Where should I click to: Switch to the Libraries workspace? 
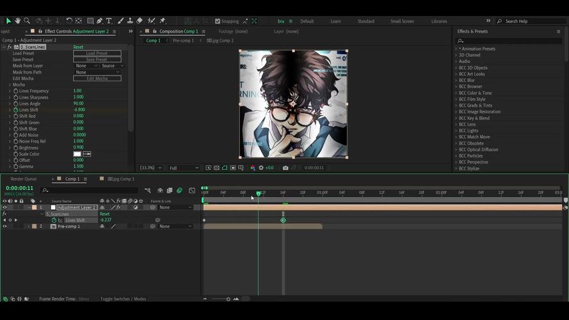[x=439, y=21]
